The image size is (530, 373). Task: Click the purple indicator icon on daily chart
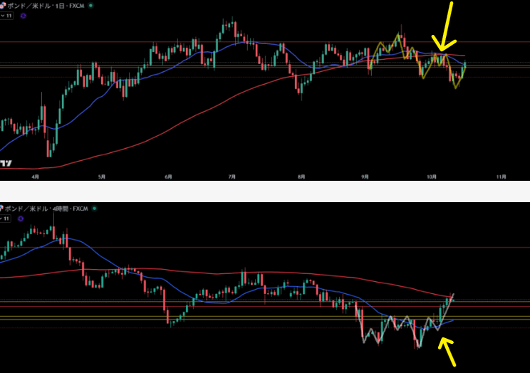tap(23, 14)
